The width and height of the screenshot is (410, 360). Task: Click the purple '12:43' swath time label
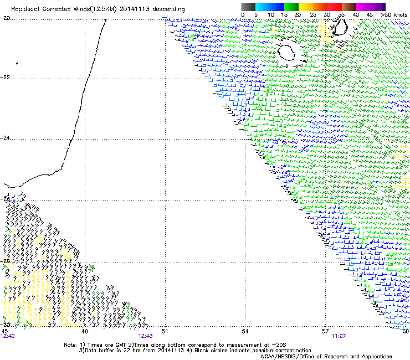coord(145,336)
